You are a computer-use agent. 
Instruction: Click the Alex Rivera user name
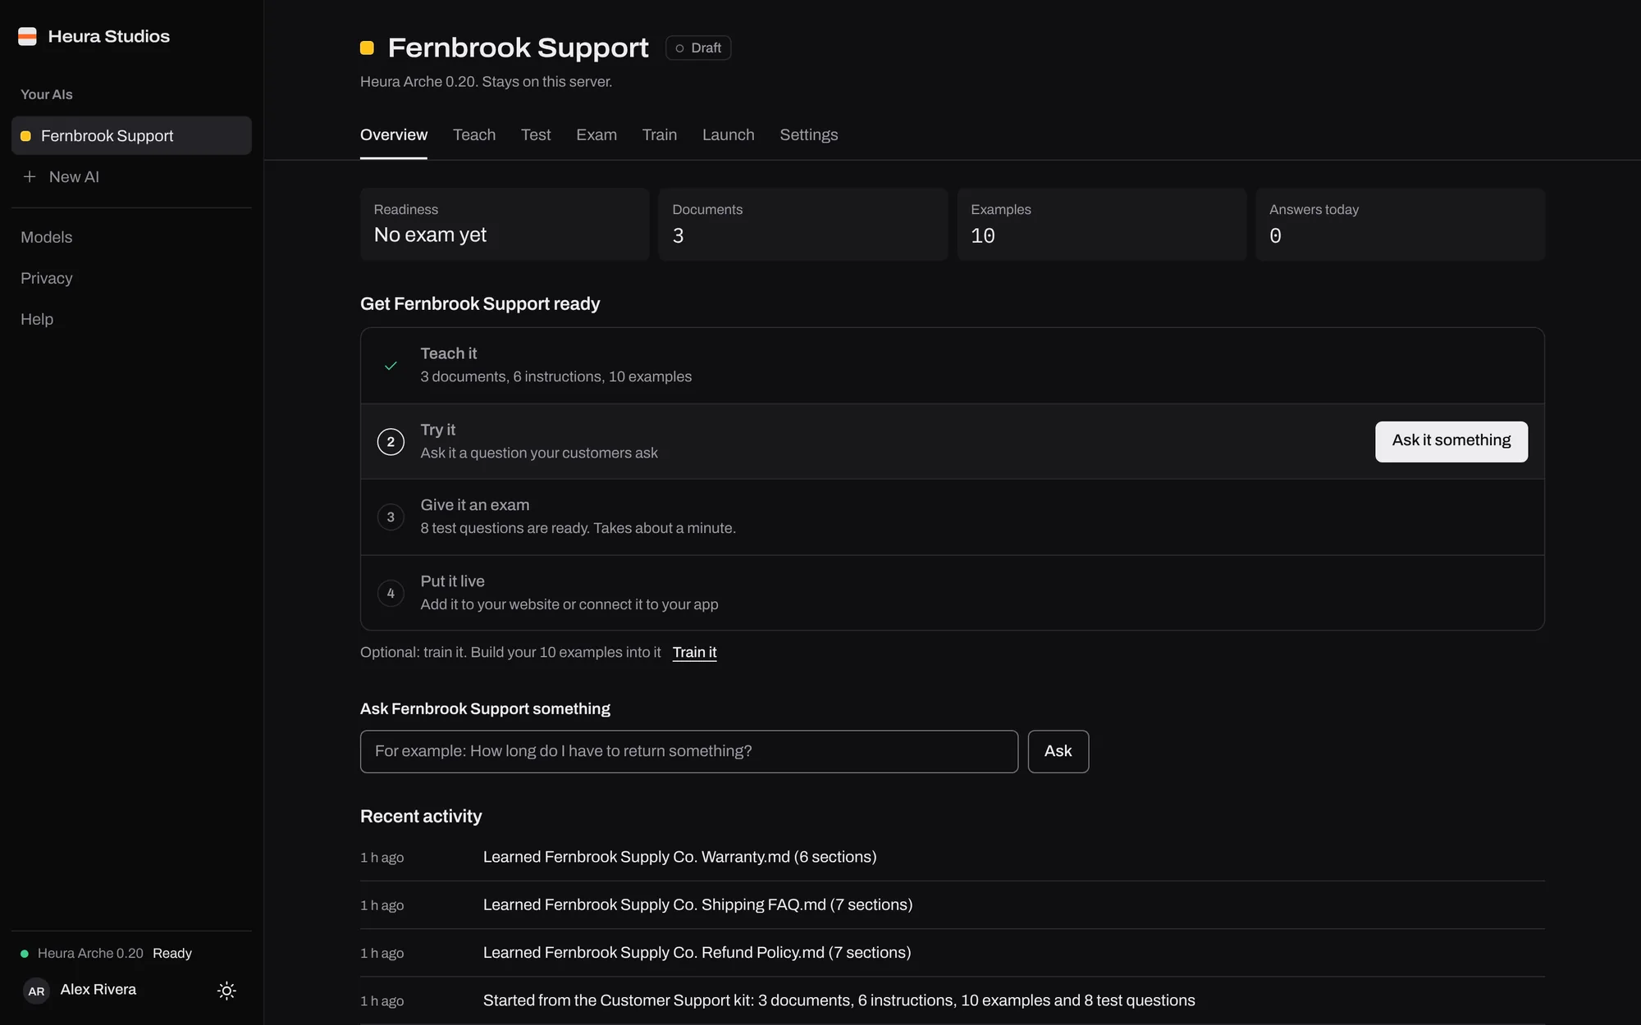(98, 990)
